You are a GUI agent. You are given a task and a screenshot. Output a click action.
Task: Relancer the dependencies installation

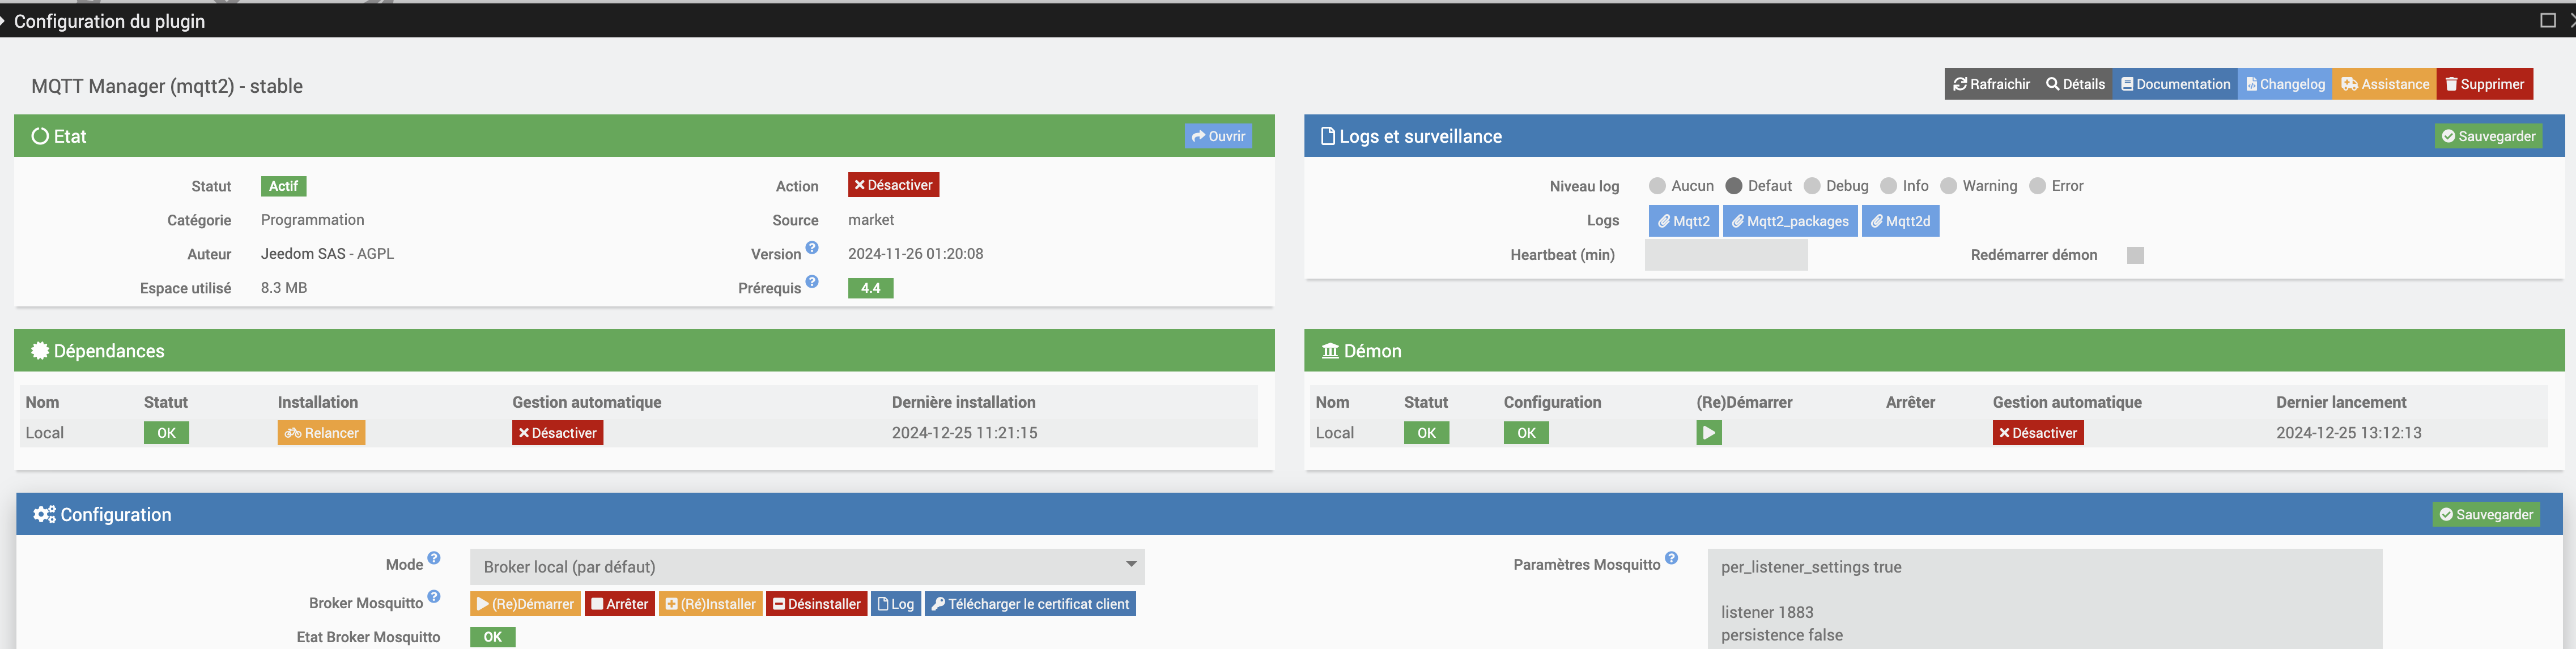321,433
